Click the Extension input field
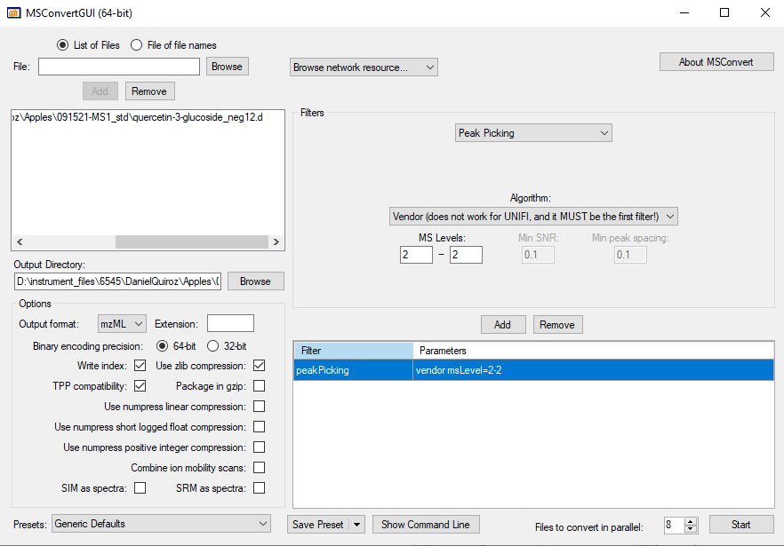This screenshot has width=784, height=546. pos(230,324)
